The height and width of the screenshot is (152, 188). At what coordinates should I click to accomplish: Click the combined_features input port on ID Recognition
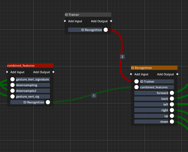[x=136, y=87]
